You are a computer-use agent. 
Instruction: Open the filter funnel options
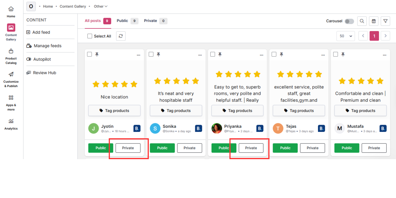(385, 21)
